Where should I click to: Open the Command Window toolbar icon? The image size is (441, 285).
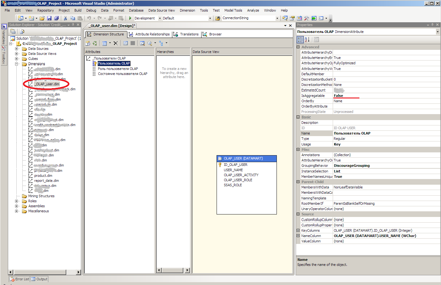[321, 18]
